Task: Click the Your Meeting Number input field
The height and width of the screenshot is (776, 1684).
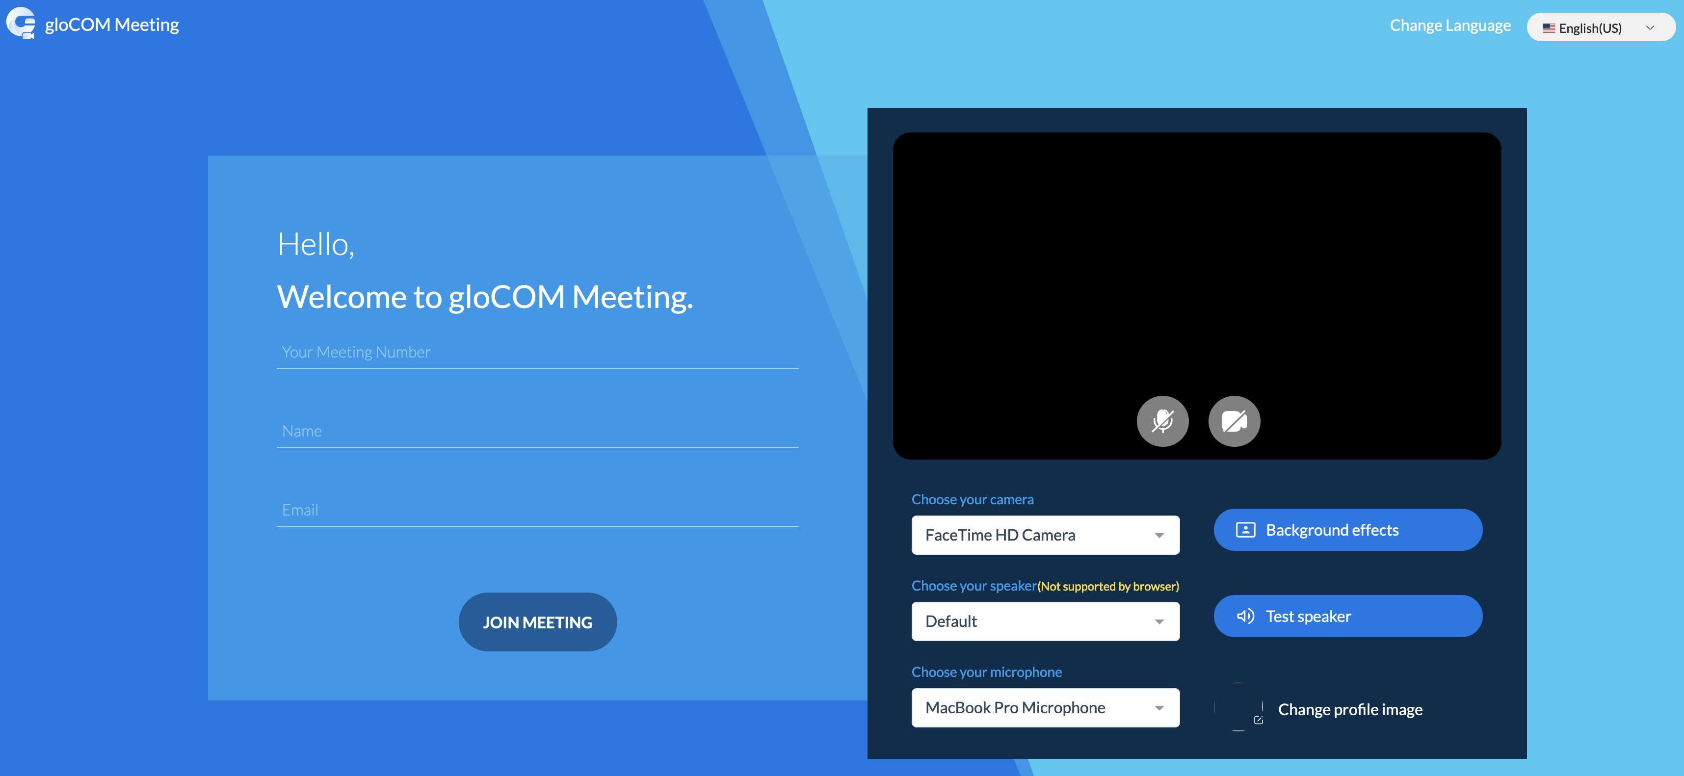Action: (537, 351)
